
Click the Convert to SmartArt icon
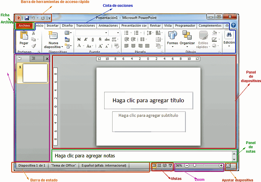click(x=158, y=46)
